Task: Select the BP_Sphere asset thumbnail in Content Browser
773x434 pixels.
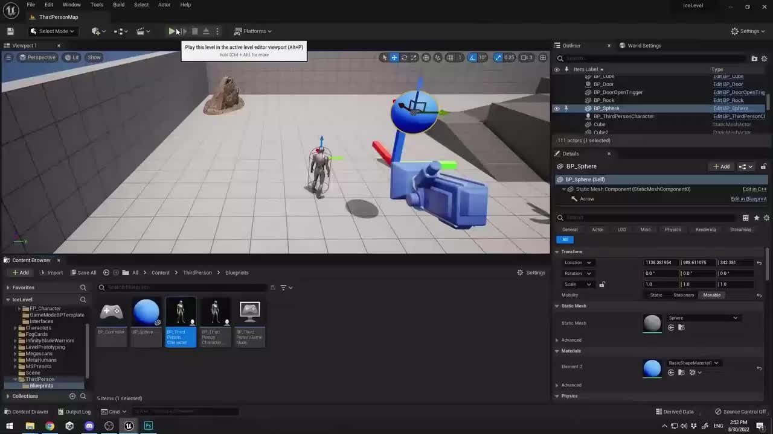Action: [146, 312]
